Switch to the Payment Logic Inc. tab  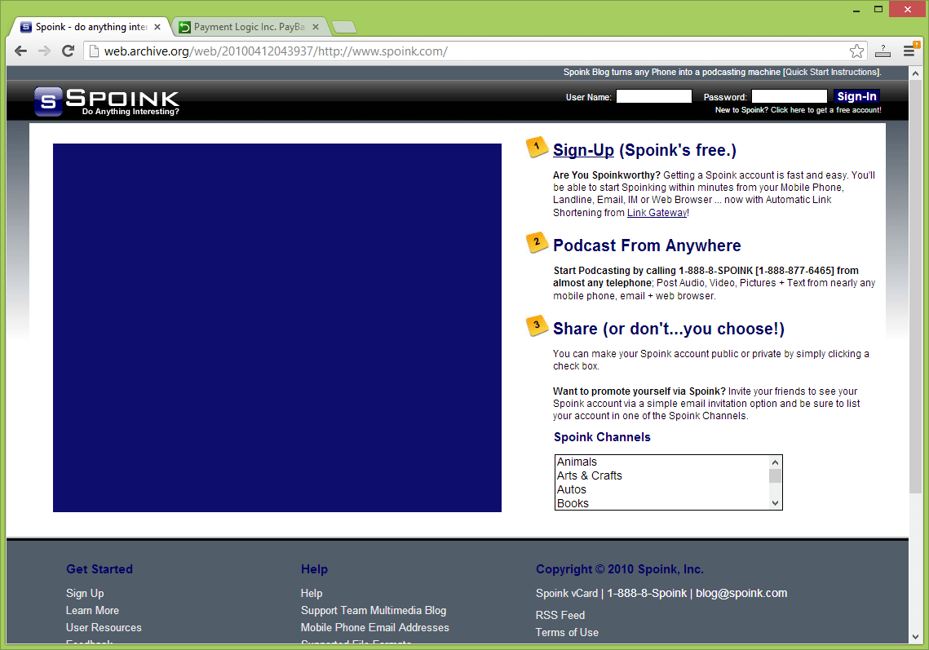pyautogui.click(x=249, y=27)
